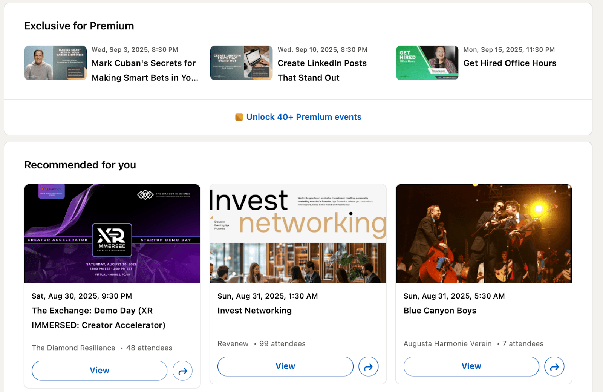
Task: Open Invest Networking event title
Action: tap(255, 311)
